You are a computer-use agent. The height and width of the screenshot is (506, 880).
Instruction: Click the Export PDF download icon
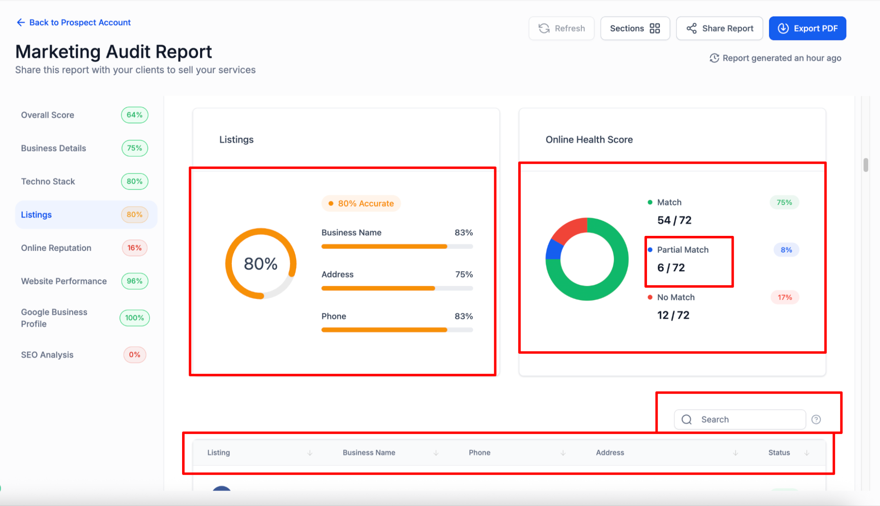[x=783, y=29]
